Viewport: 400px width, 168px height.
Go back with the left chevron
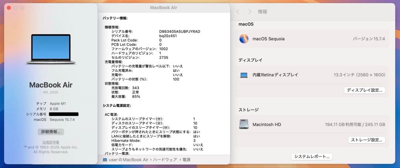238,12
